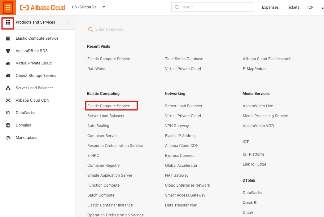The width and height of the screenshot is (324, 217).
Task: Click the Domains globe icon
Action: [8, 125]
